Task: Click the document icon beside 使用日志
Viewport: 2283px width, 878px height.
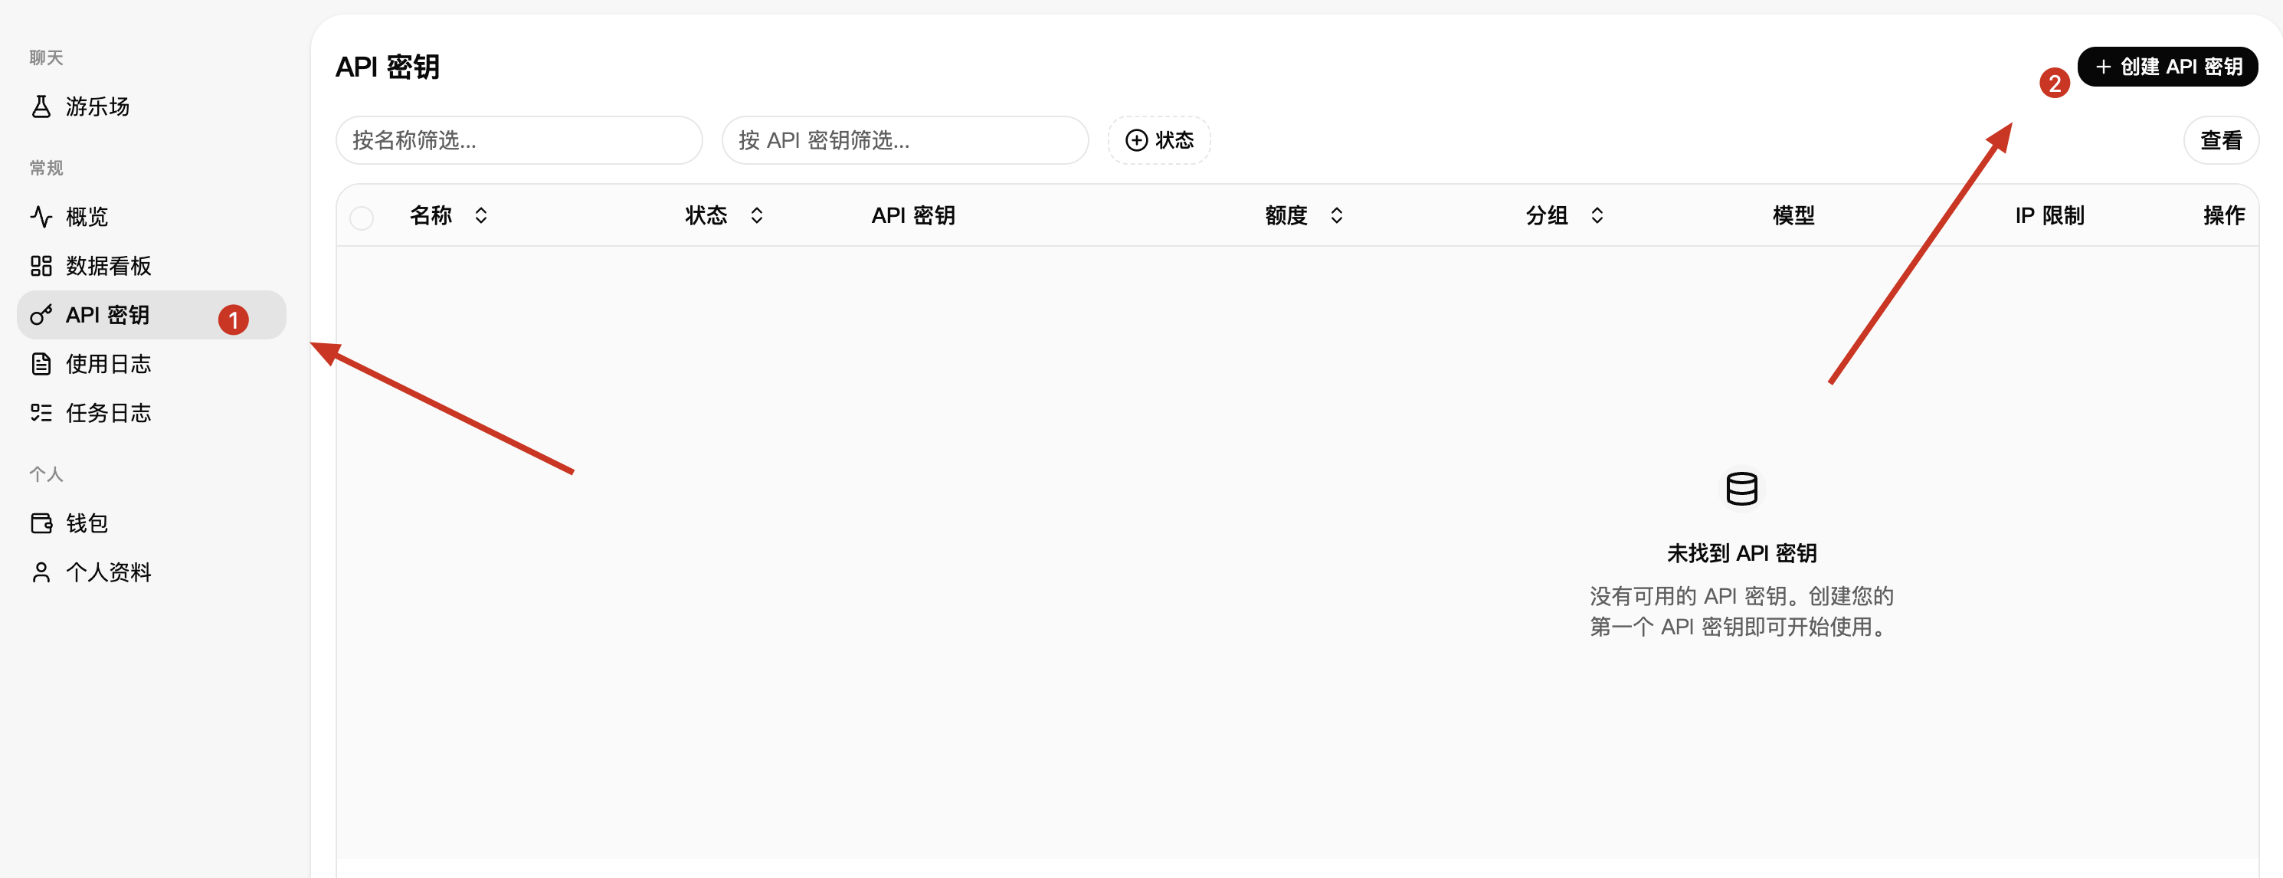Action: pos(41,364)
